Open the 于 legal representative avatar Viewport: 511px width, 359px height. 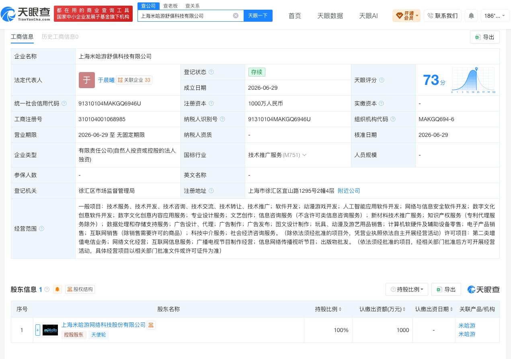(87, 80)
